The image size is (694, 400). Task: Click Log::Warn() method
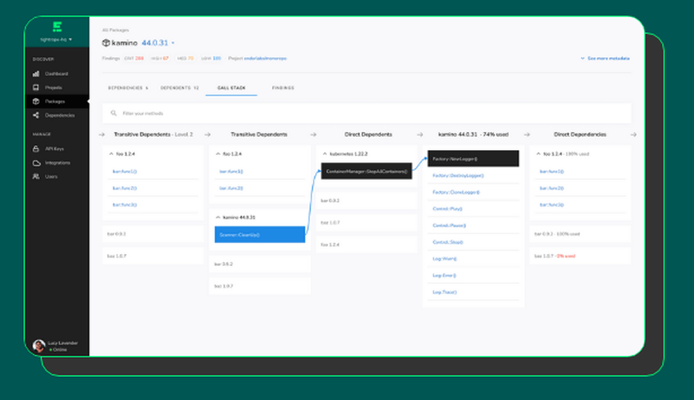(x=444, y=259)
